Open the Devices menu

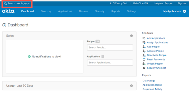pos(83,11)
